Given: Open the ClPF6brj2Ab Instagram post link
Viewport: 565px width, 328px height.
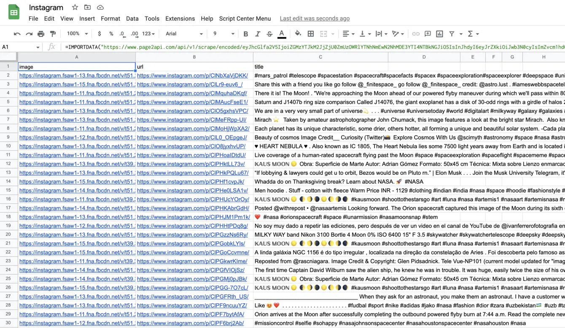Looking at the screenshot, I should pos(190,323).
